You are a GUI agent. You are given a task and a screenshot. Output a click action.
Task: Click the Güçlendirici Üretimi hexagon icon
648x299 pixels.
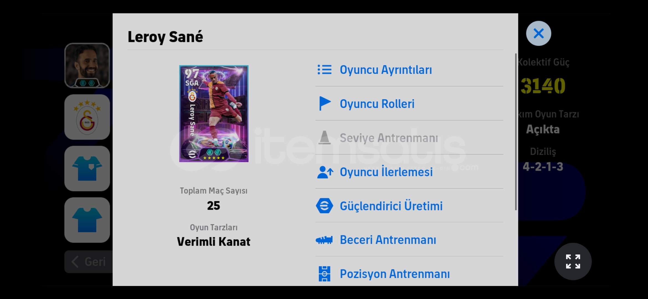[x=324, y=206]
